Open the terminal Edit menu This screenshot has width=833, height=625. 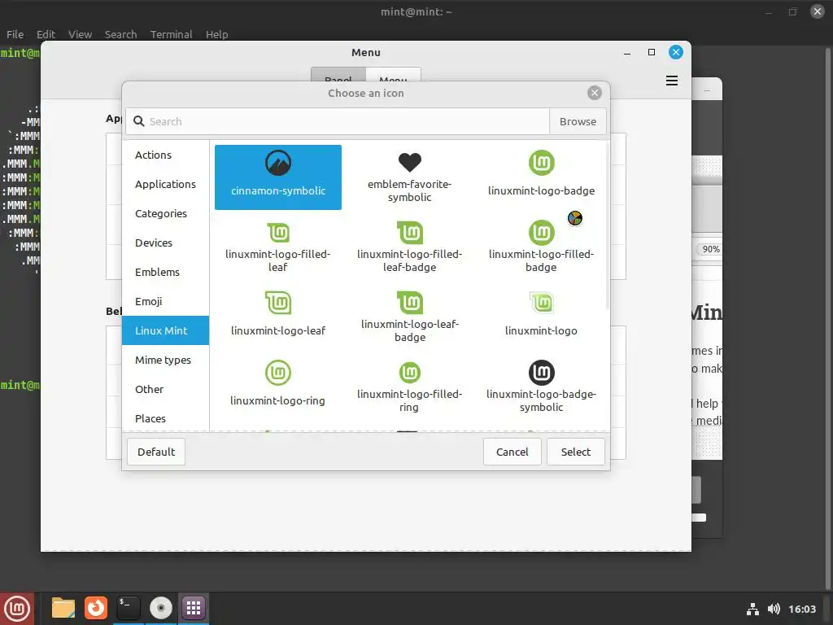point(46,34)
